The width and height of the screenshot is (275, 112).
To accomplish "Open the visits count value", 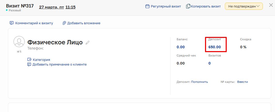I will [209, 63].
